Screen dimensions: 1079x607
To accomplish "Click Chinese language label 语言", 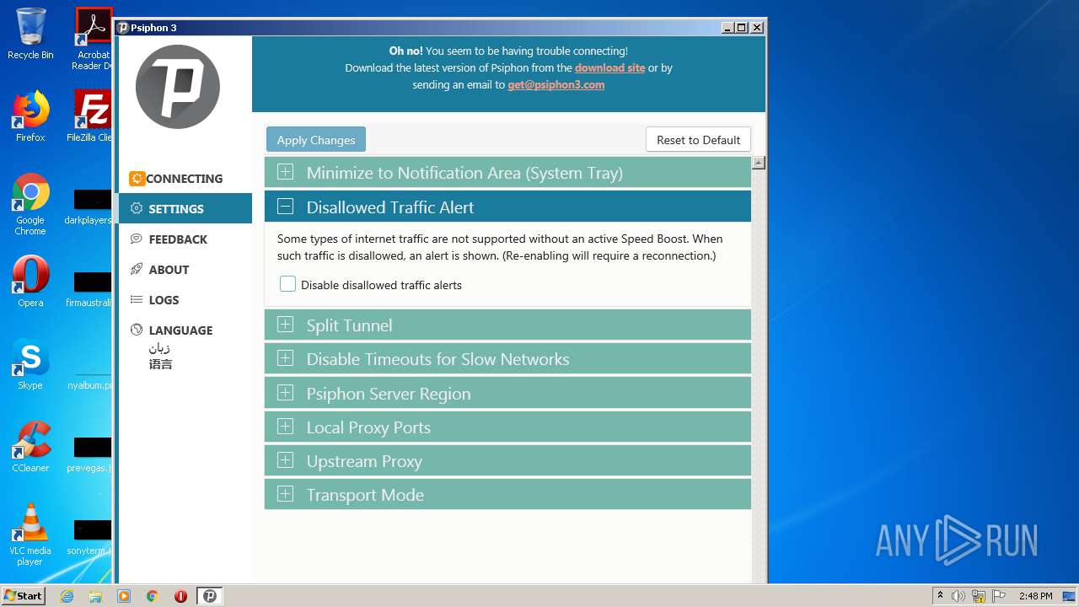I will 160,364.
